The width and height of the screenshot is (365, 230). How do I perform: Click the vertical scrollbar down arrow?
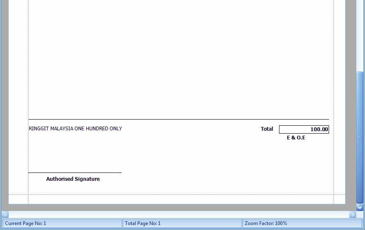360,207
